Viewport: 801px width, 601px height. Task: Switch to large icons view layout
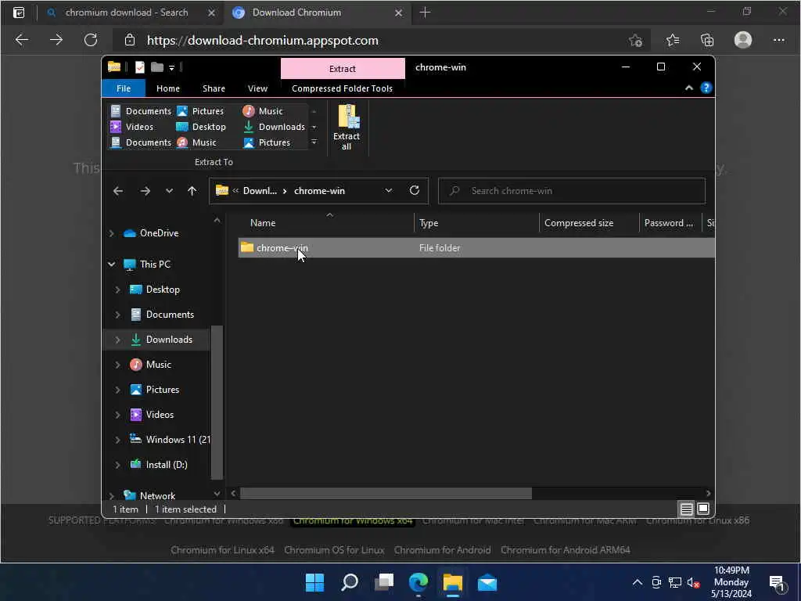703,509
